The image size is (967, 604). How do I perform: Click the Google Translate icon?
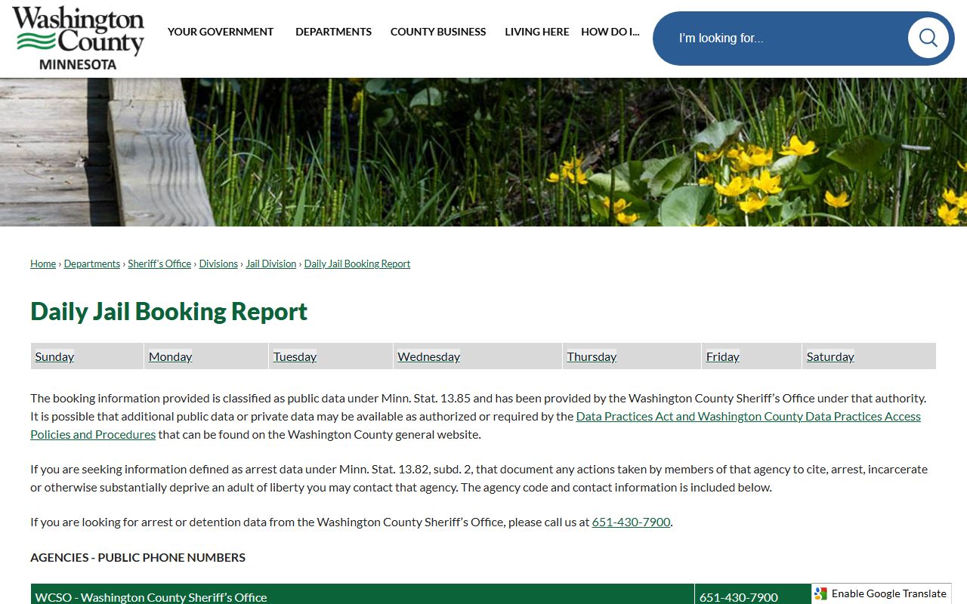(821, 593)
